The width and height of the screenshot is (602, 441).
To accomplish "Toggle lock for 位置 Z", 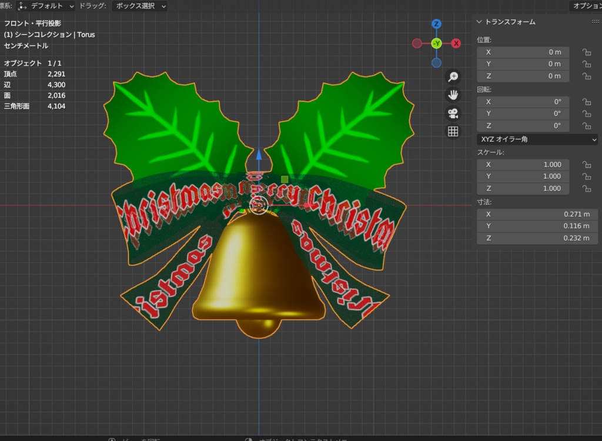I will [586, 76].
